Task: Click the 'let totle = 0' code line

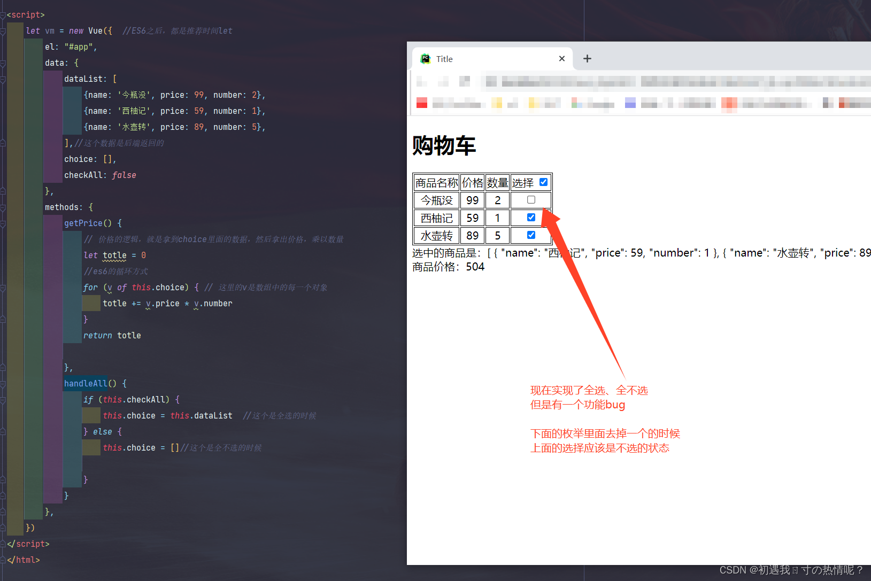Action: (x=114, y=255)
